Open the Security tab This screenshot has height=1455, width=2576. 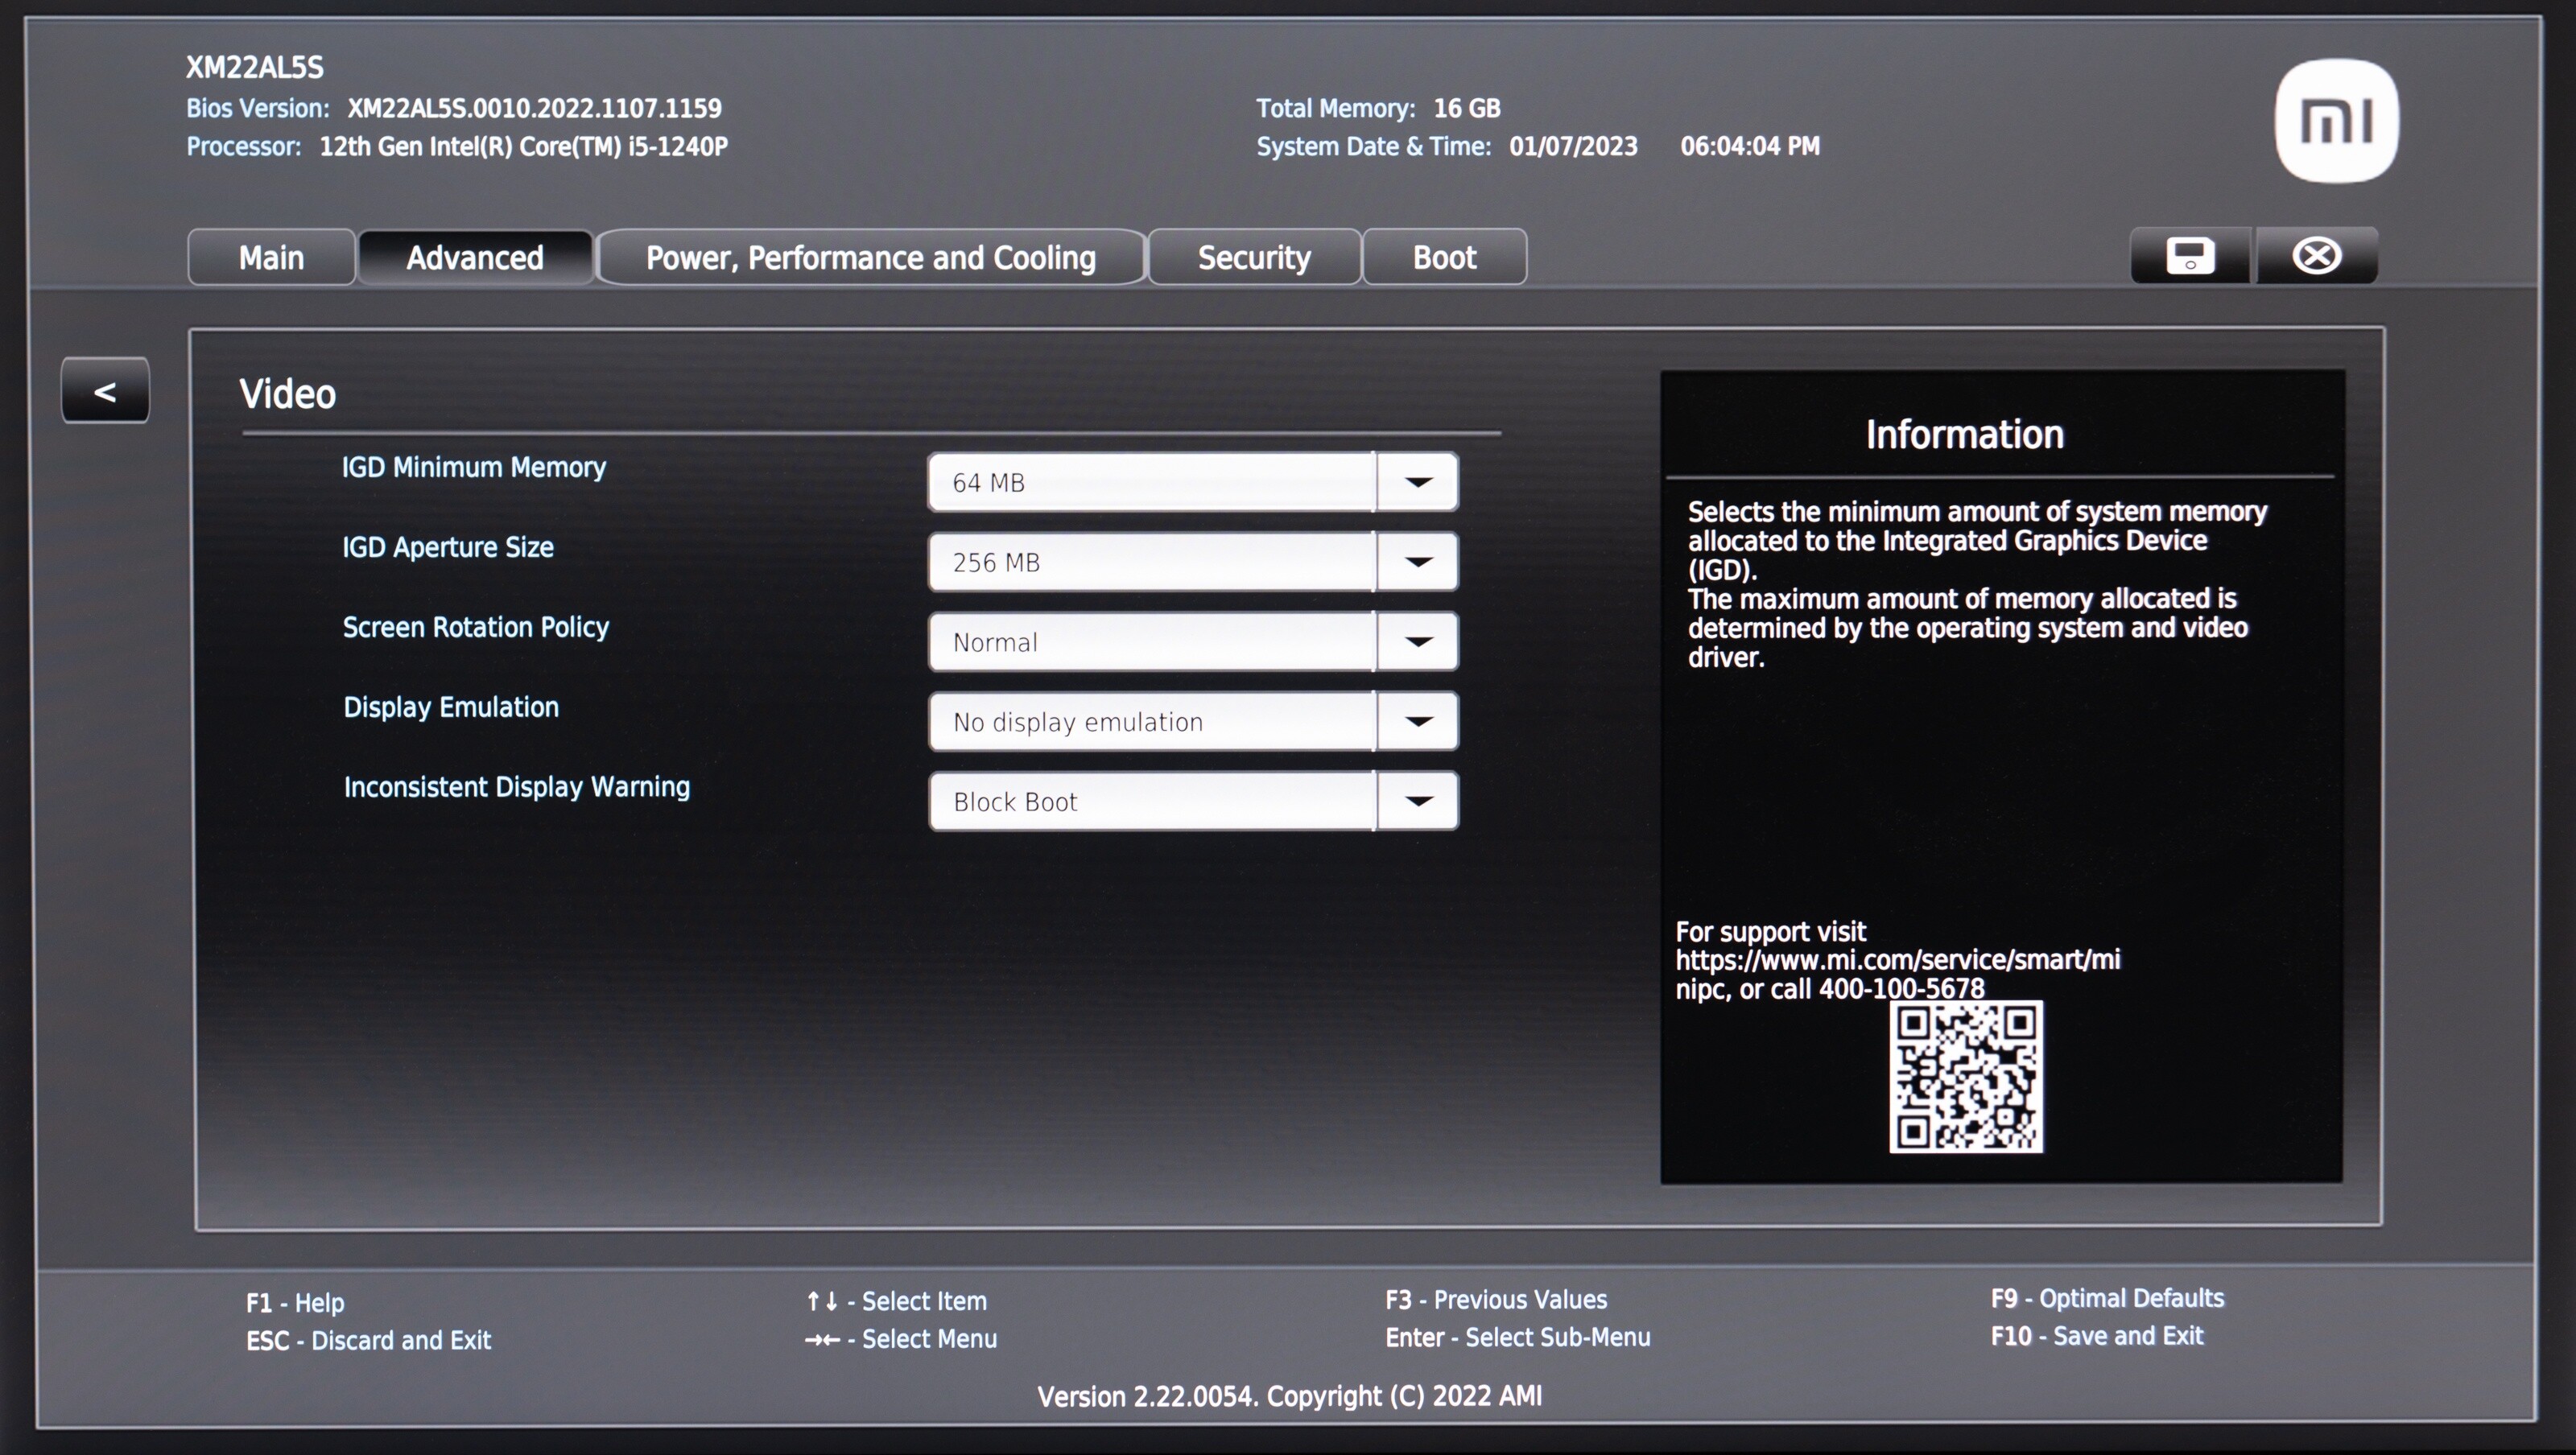click(x=1254, y=258)
